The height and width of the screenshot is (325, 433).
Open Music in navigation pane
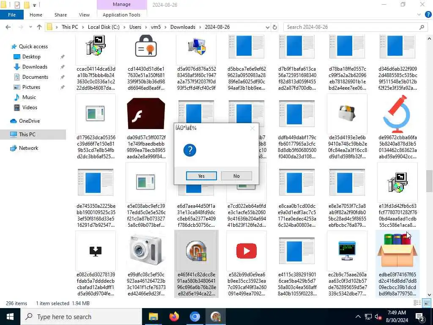point(29,97)
